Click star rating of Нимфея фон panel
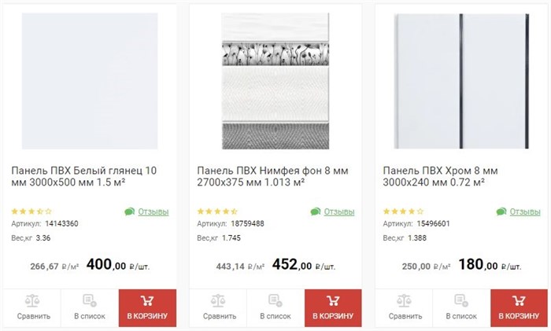 coord(217,211)
